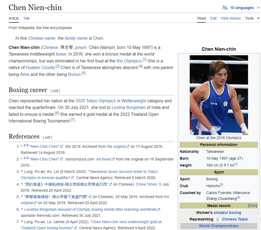The width and height of the screenshot is (261, 230).
Task: Click the back-arrow caret of reference 3
Action: pos(22,171)
